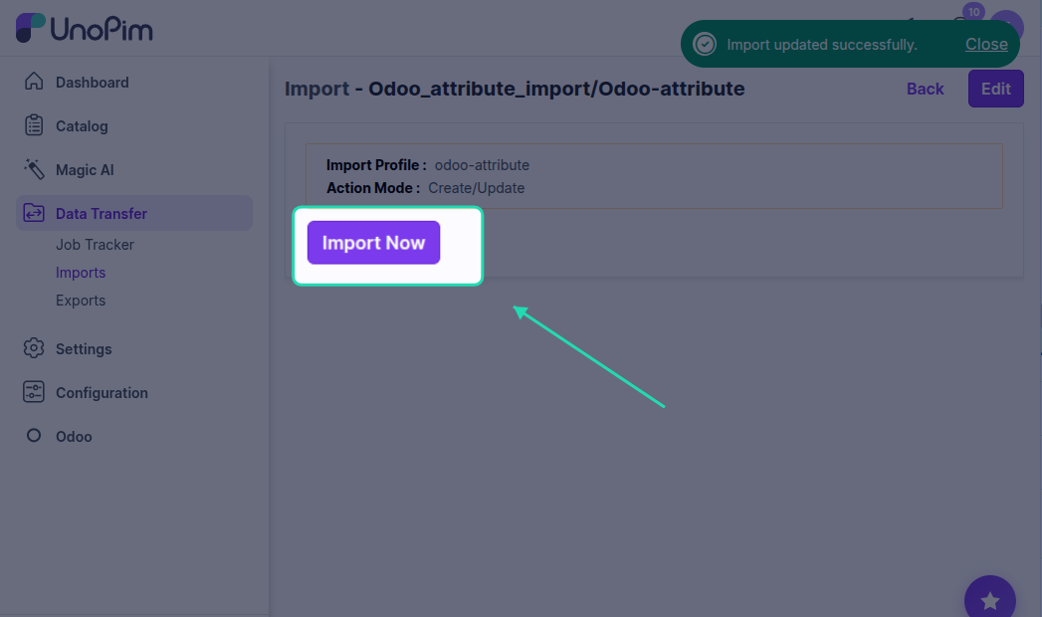Open Job Tracker submenu
Screen dimensions: 1042x617
tap(95, 245)
